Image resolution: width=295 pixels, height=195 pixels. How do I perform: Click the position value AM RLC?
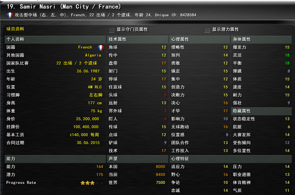click(x=95, y=87)
